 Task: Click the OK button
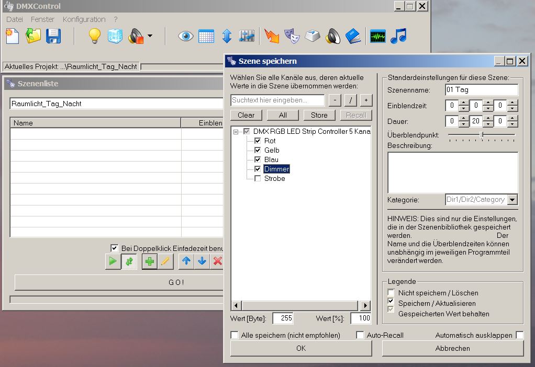301,348
